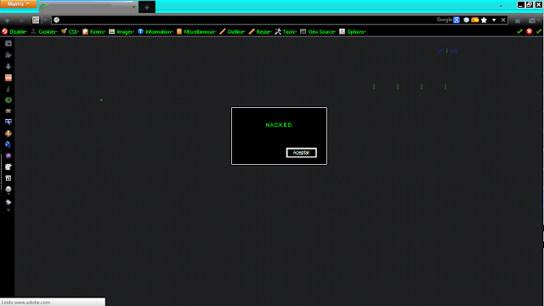Viewport: 544px width, 306px height.
Task: Click the dark pen-shaped sidebar icon
Action: [x=8, y=88]
